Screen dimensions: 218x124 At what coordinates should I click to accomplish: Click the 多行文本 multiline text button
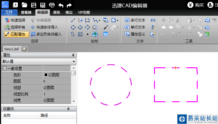pyautogui.click(x=135, y=20)
